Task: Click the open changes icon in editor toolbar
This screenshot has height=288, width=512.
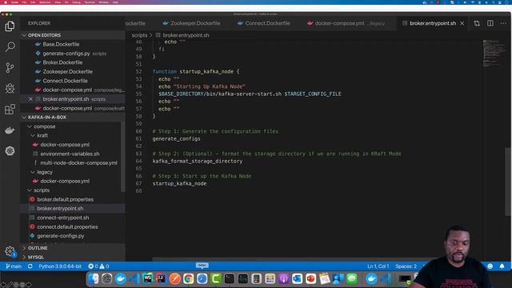Action: click(477, 23)
